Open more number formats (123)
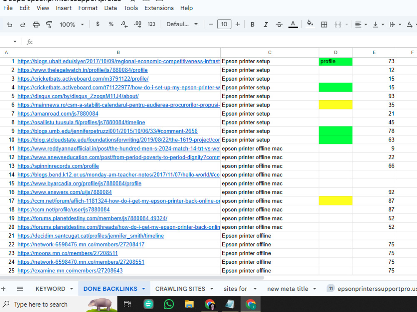The height and width of the screenshot is (312, 417). coord(151,24)
